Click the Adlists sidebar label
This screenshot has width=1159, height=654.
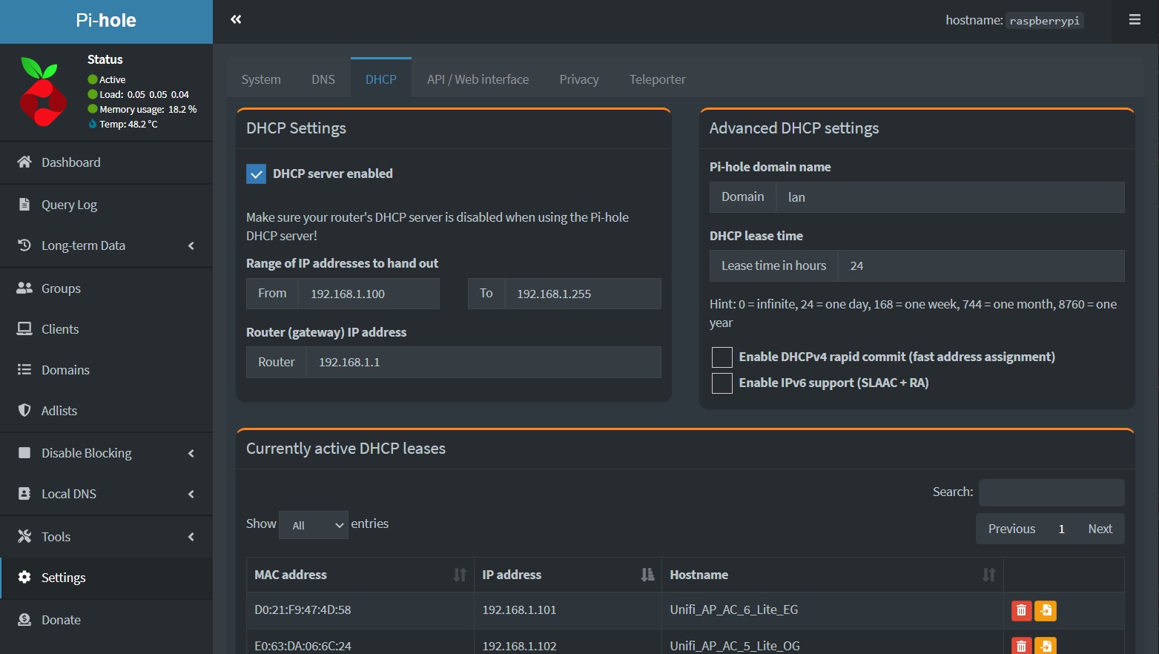click(59, 410)
